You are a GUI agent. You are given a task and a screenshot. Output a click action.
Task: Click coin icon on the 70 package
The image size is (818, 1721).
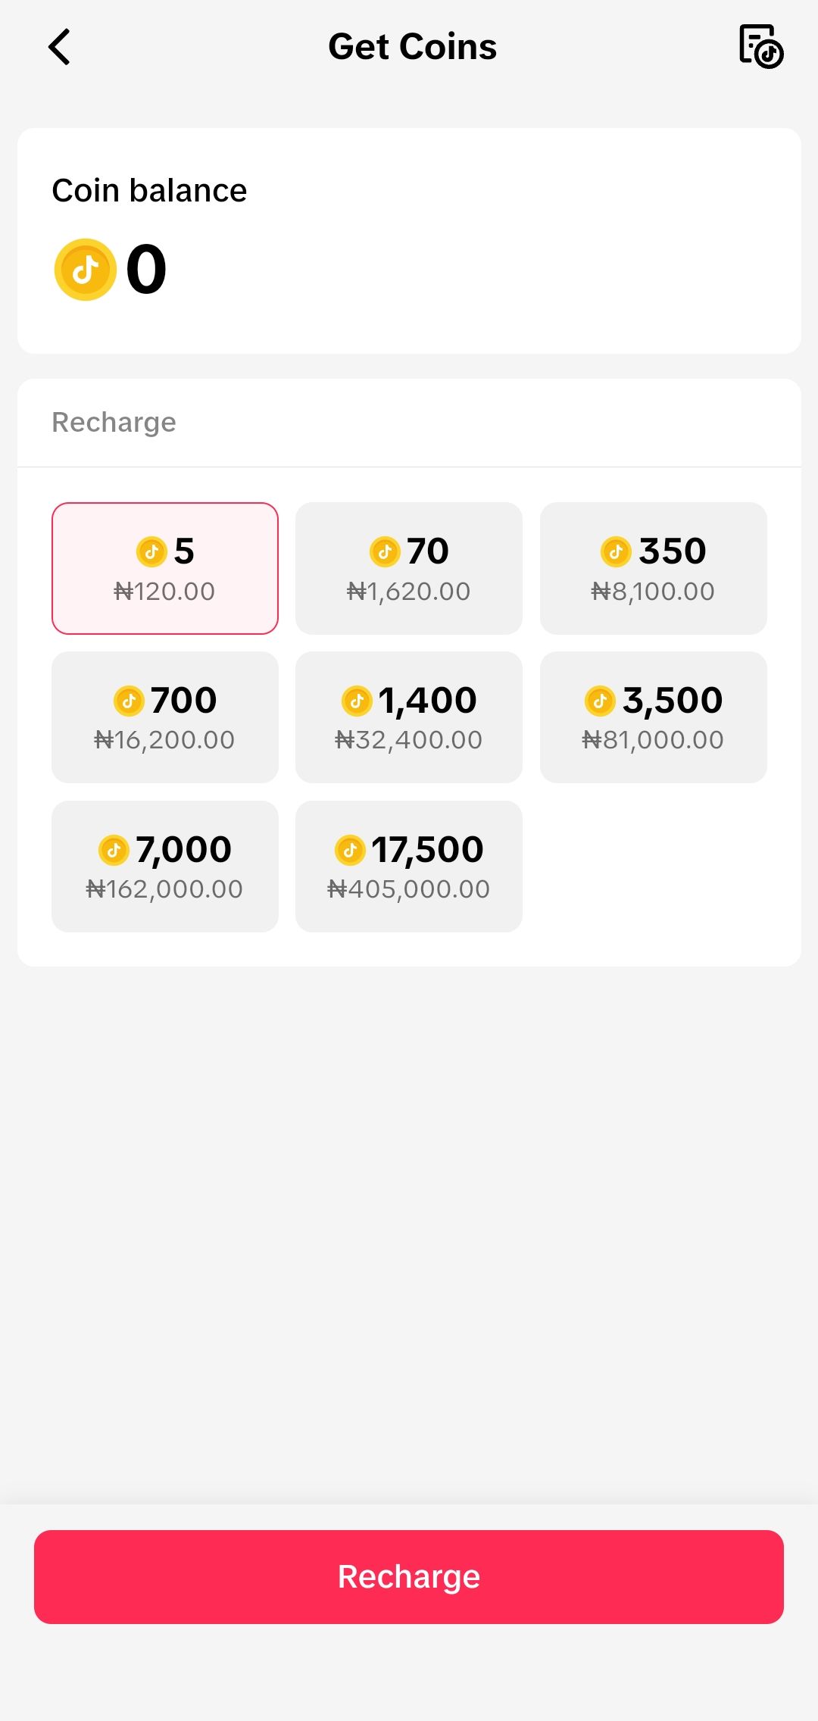pyautogui.click(x=385, y=551)
